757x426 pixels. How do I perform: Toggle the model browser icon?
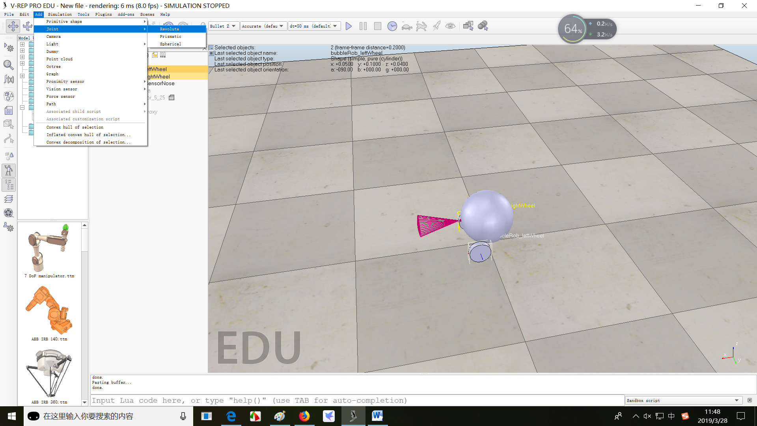click(9, 170)
